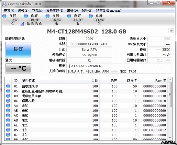Click the interface field Serial ATA
The width and height of the screenshot is (177, 145).
89,50
